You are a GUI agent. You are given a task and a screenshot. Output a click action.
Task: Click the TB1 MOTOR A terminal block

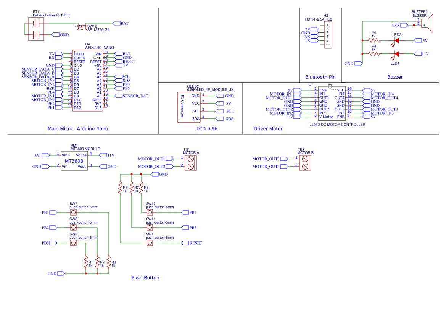pos(191,163)
